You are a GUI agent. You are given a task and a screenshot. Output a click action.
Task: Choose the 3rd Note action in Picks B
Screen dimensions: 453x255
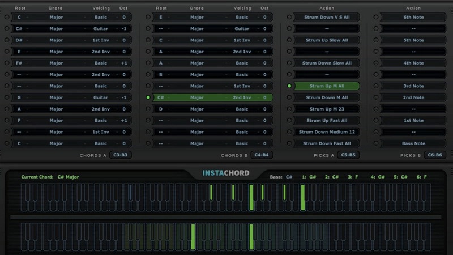(x=413, y=86)
